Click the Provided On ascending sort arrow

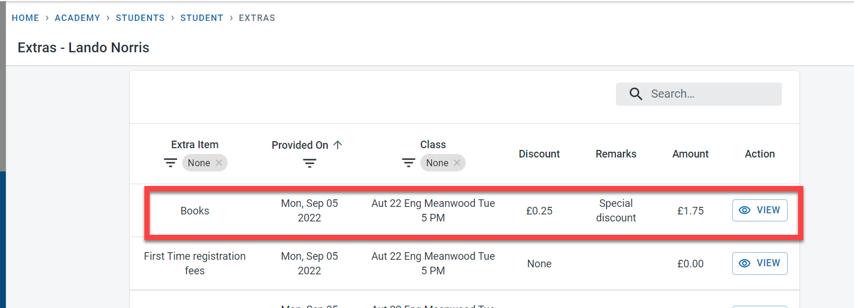tap(338, 145)
